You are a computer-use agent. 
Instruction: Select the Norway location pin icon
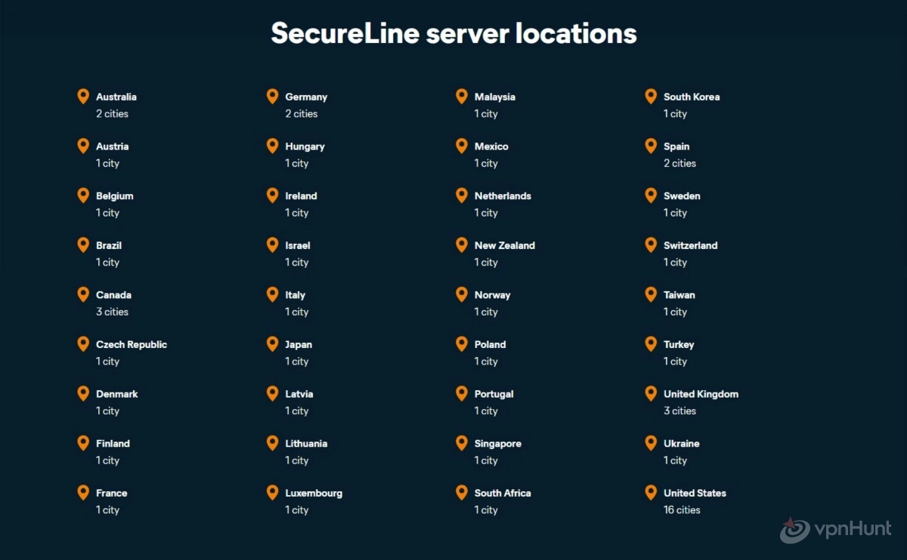461,294
